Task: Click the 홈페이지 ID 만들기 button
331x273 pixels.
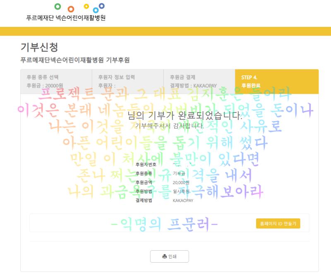Action: [278, 223]
